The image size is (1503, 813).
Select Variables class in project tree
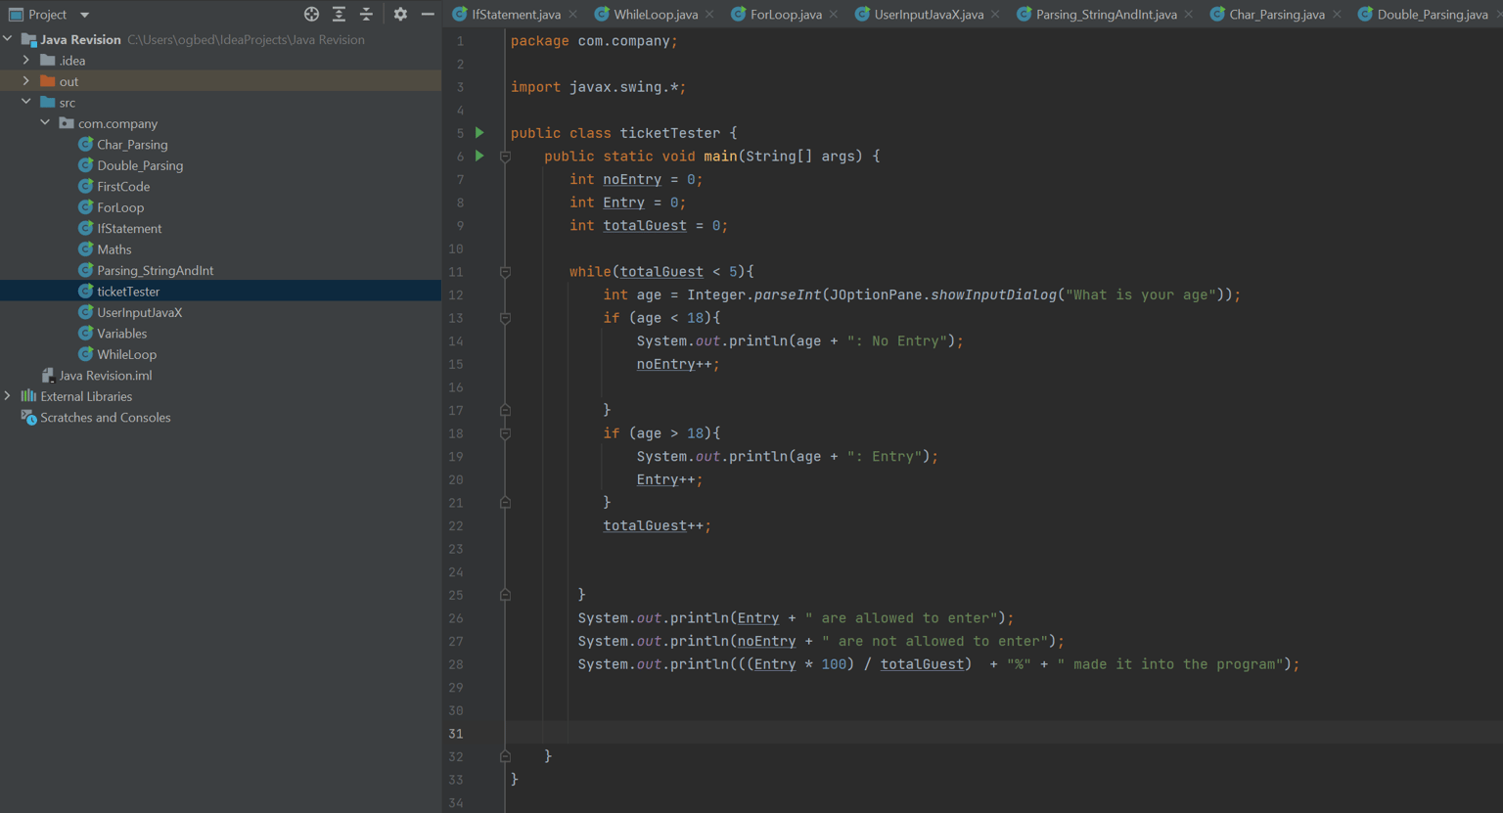[x=122, y=334]
